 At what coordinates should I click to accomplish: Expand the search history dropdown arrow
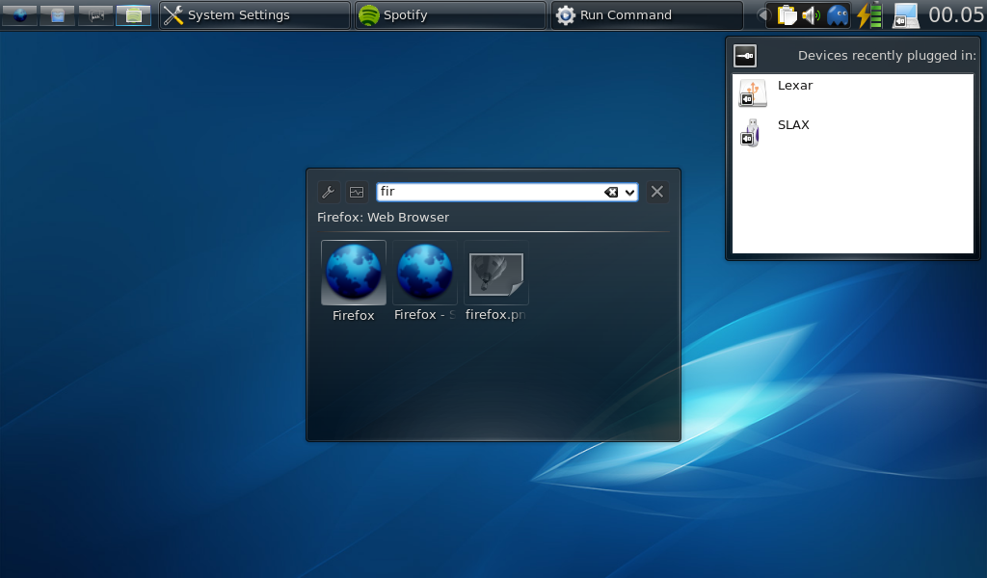point(630,192)
